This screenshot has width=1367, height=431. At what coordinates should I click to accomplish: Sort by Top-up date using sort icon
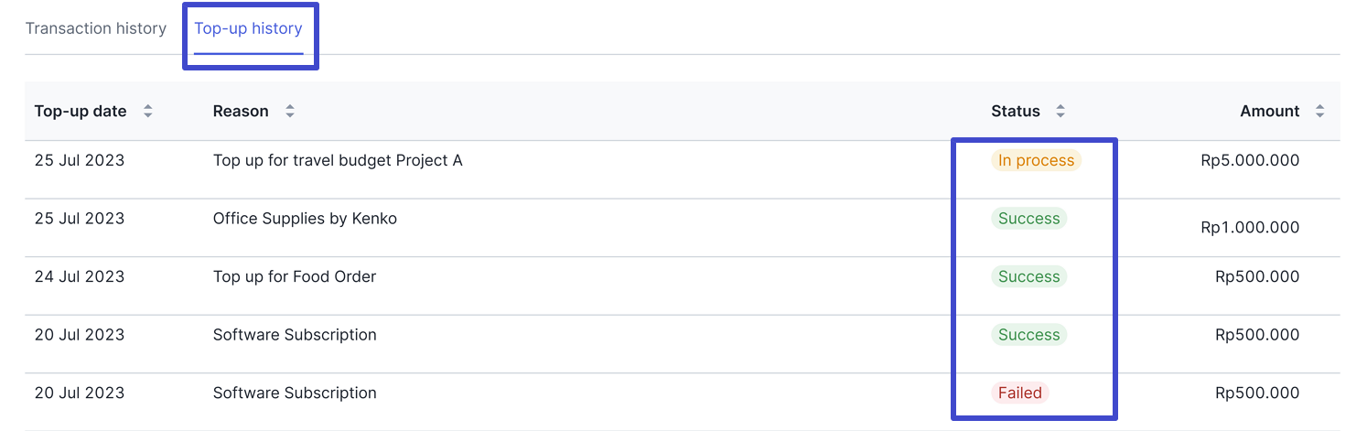tap(148, 111)
